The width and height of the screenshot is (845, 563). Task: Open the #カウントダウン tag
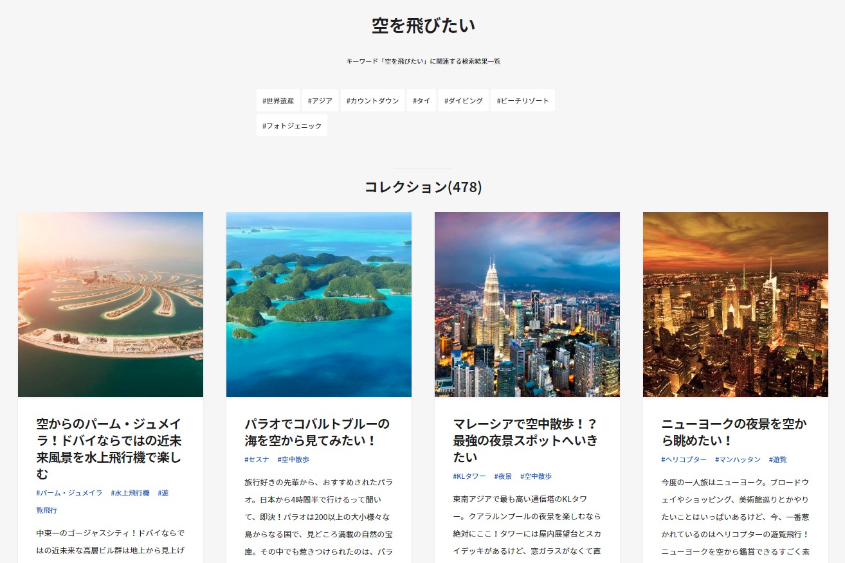pyautogui.click(x=372, y=100)
